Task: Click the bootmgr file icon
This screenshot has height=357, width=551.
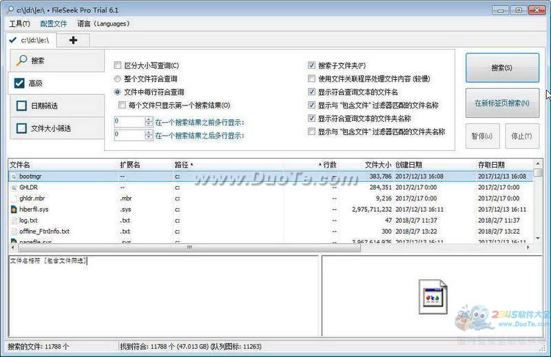Action: pyautogui.click(x=14, y=176)
